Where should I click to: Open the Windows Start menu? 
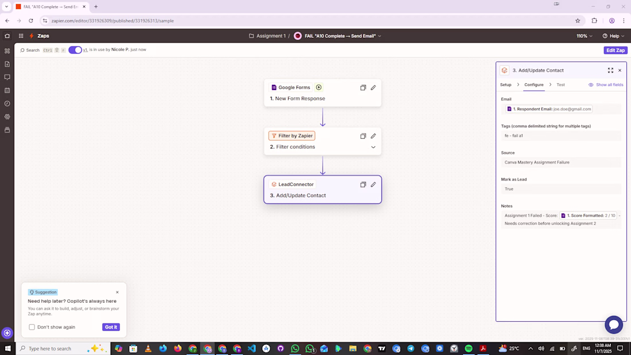click(7, 349)
